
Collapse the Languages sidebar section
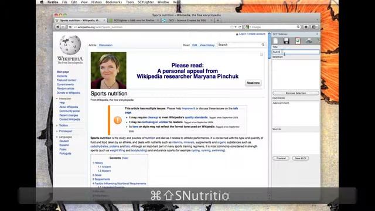(57, 137)
